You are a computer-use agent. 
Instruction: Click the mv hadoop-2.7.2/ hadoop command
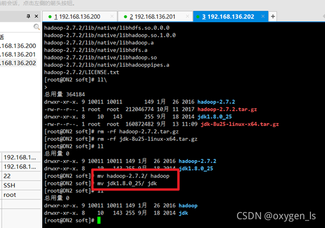(133, 176)
